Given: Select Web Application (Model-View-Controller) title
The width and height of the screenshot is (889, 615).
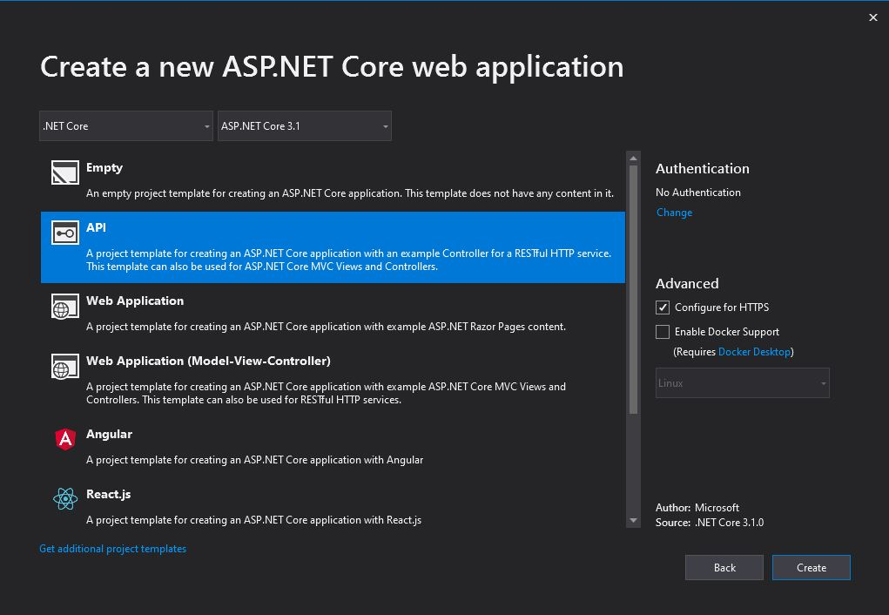Looking at the screenshot, I should (x=208, y=361).
